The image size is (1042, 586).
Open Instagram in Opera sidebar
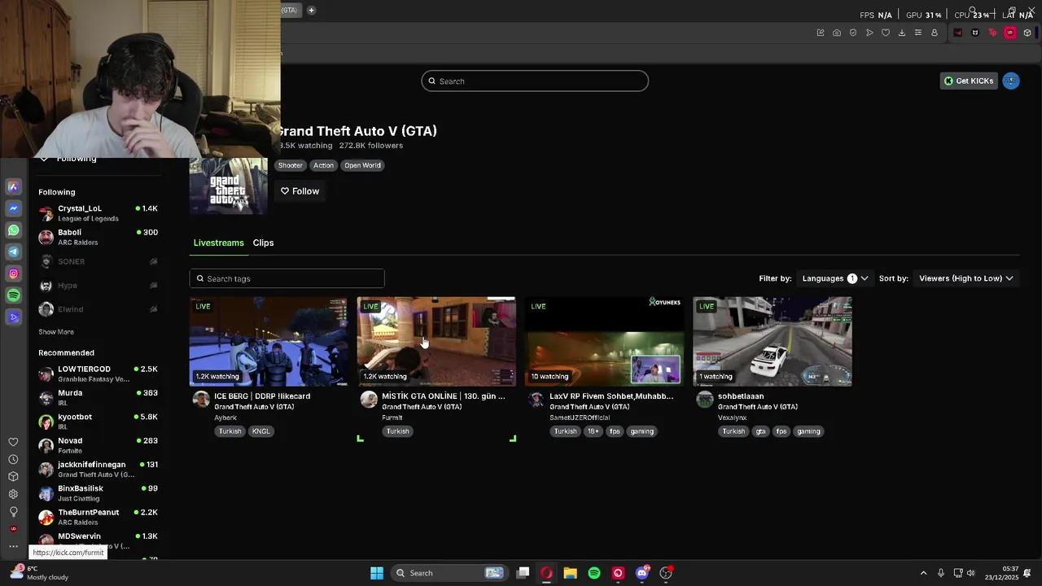click(13, 274)
